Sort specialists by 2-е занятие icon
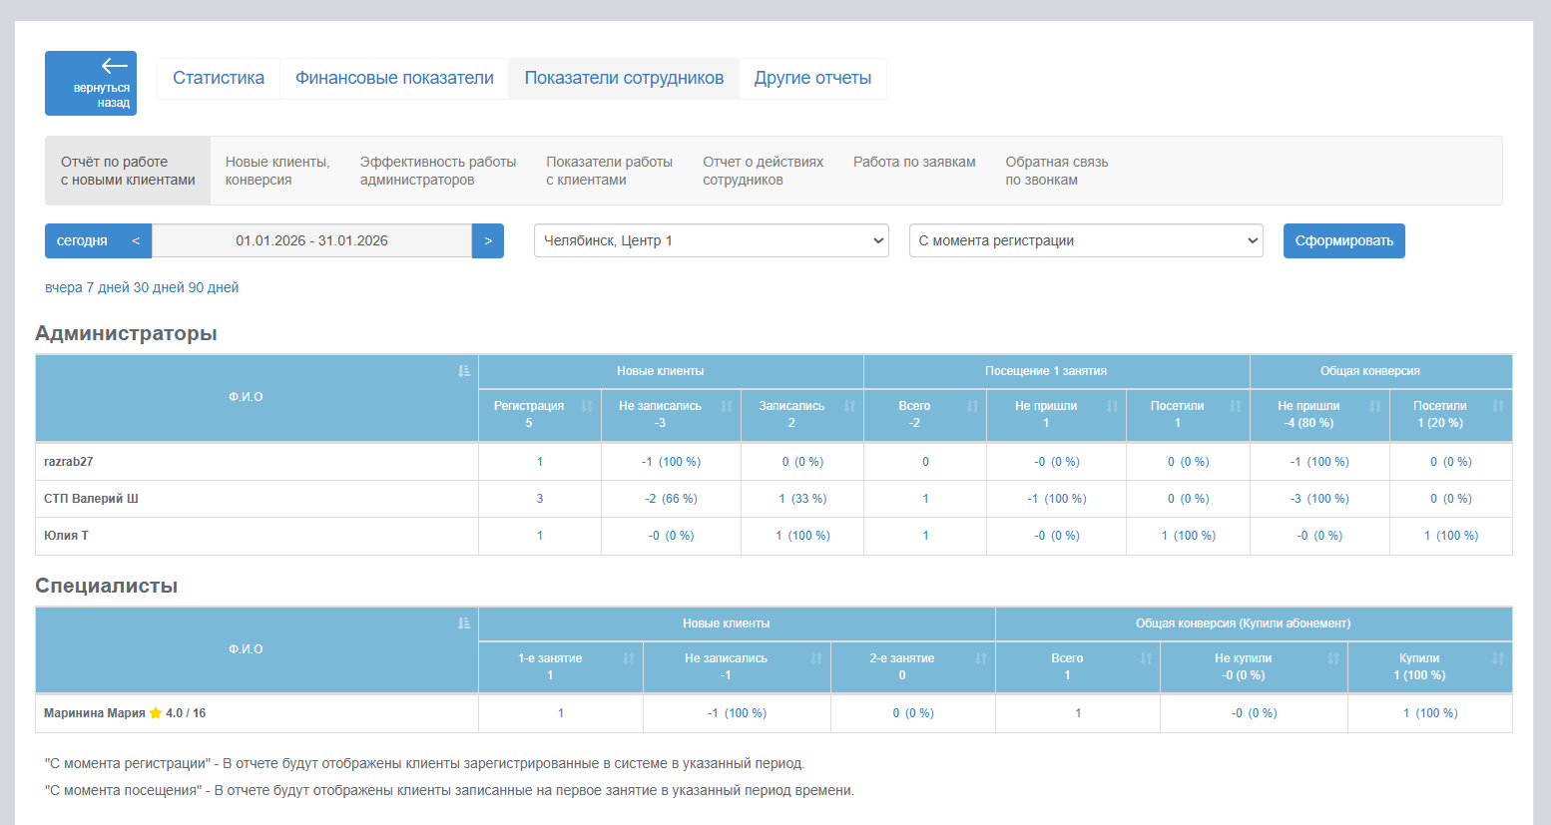Image resolution: width=1551 pixels, height=825 pixels. [x=981, y=658]
